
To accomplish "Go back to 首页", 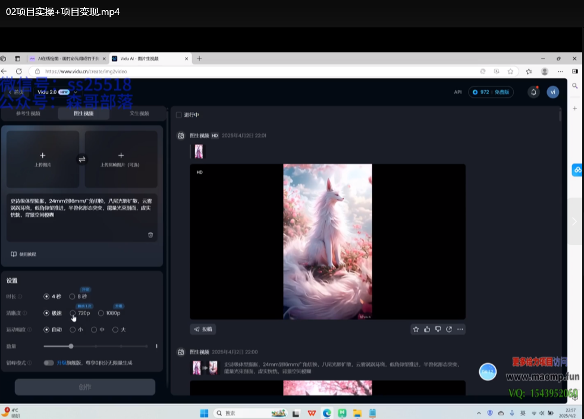I will (16, 92).
